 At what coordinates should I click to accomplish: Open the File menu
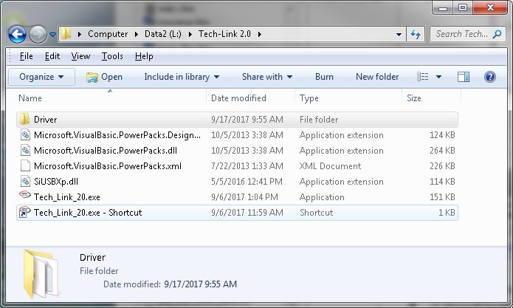tap(26, 56)
